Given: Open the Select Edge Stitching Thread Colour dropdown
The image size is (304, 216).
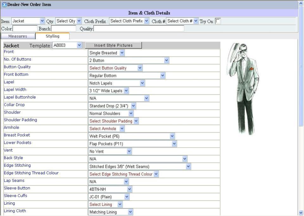Looking at the screenshot, I should (x=123, y=174).
